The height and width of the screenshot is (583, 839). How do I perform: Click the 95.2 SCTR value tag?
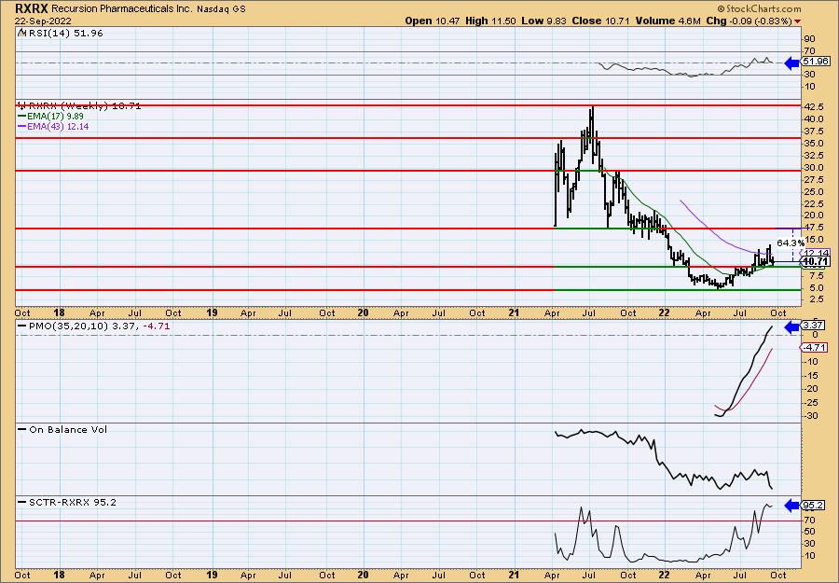(814, 506)
